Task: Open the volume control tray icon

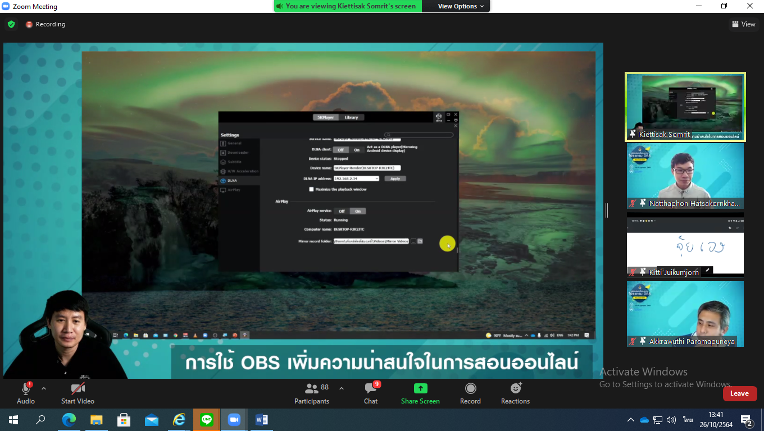Action: 671,420
